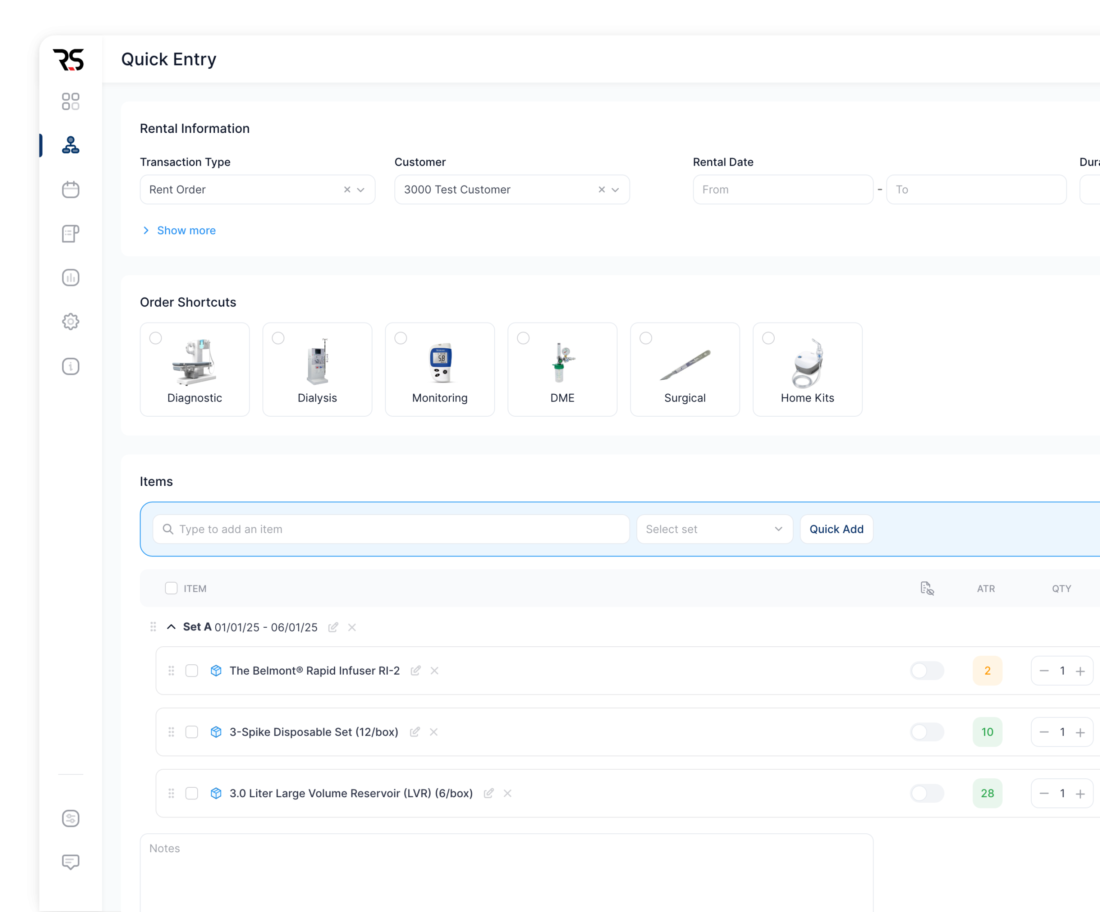Increase quantity of Belmont Rapid Infuser
1100x912 pixels.
click(x=1080, y=671)
